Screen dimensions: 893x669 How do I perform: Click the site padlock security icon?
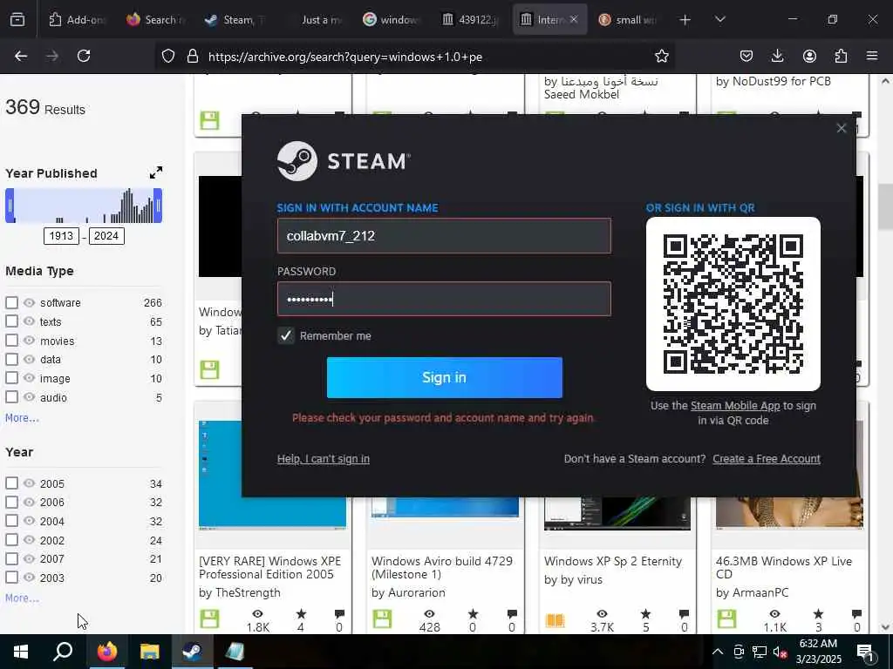click(x=193, y=56)
